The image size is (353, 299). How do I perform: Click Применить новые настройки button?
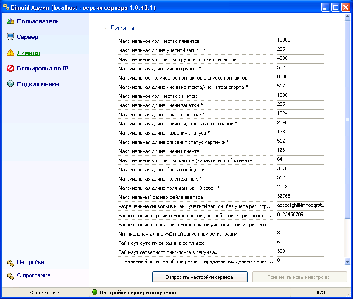[299, 277]
